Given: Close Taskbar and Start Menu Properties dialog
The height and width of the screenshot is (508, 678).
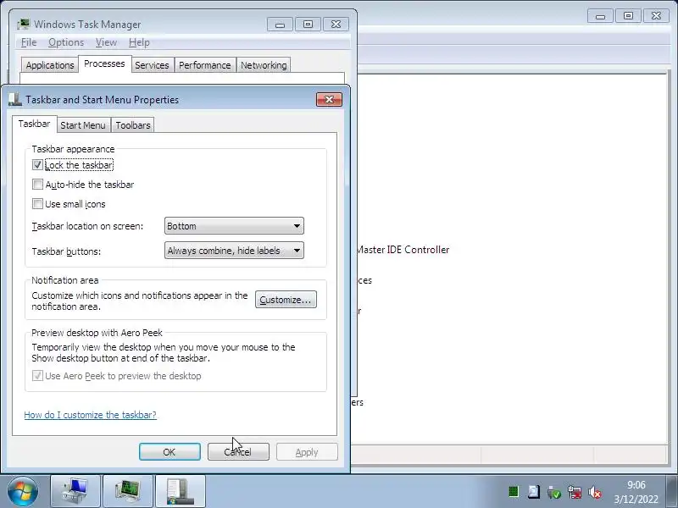Looking at the screenshot, I should (329, 100).
